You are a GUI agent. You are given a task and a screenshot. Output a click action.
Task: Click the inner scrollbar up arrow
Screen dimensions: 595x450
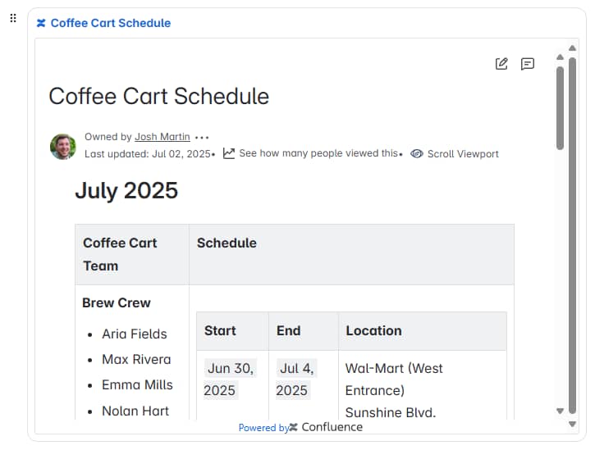[561, 57]
